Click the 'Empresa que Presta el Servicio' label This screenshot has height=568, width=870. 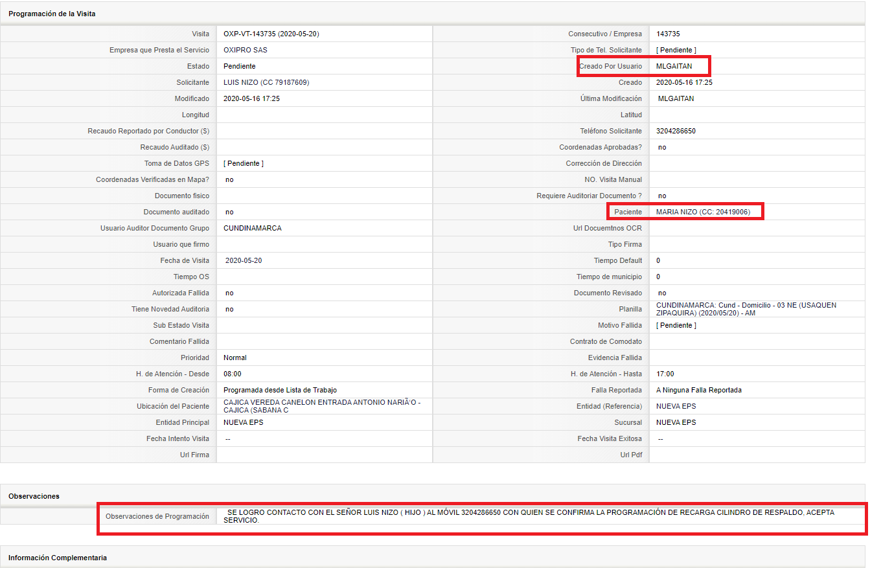coord(159,50)
